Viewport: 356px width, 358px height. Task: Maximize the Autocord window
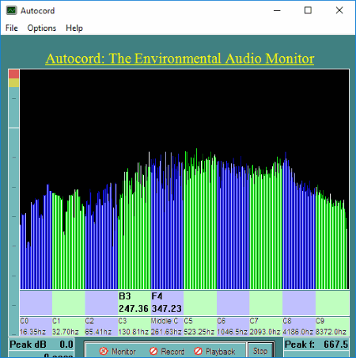coord(308,10)
